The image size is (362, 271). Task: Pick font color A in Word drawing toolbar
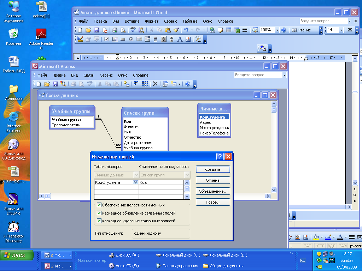pyautogui.click(x=340, y=237)
